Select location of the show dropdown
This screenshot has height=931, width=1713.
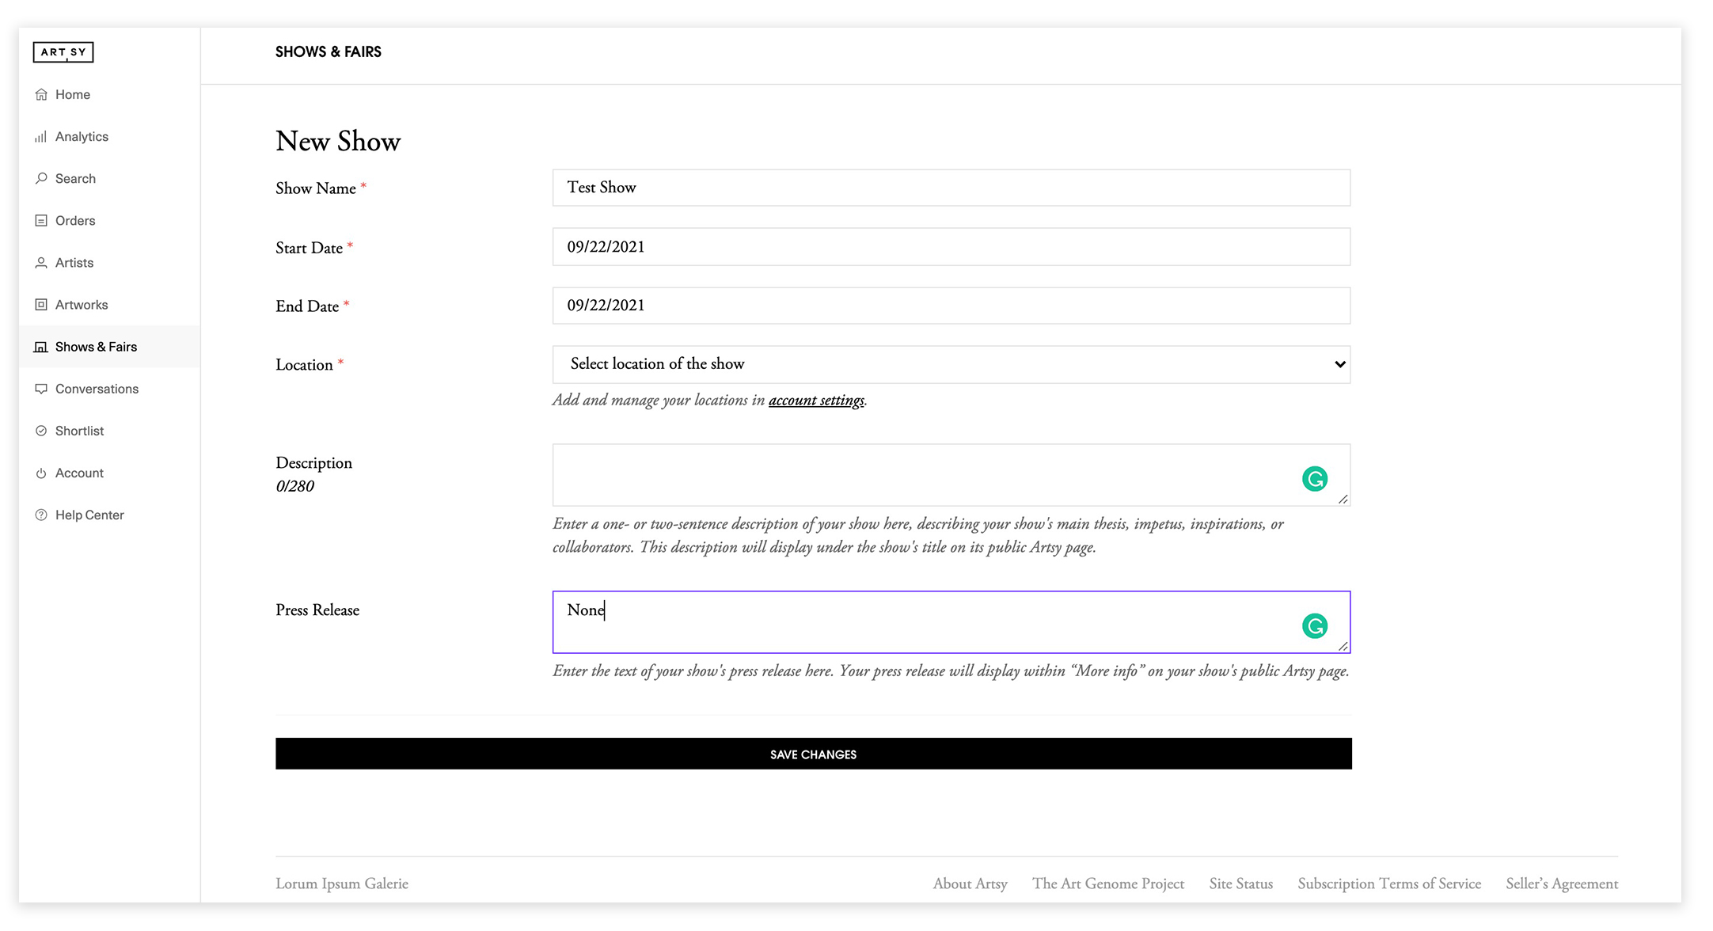[951, 363]
